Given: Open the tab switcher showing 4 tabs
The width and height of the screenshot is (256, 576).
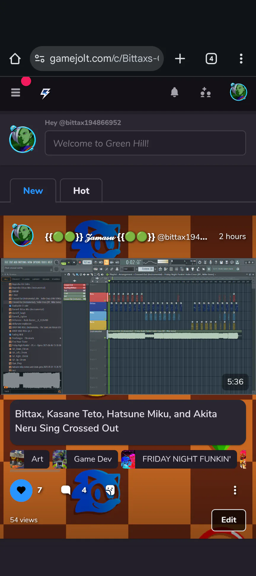Looking at the screenshot, I should click(211, 59).
